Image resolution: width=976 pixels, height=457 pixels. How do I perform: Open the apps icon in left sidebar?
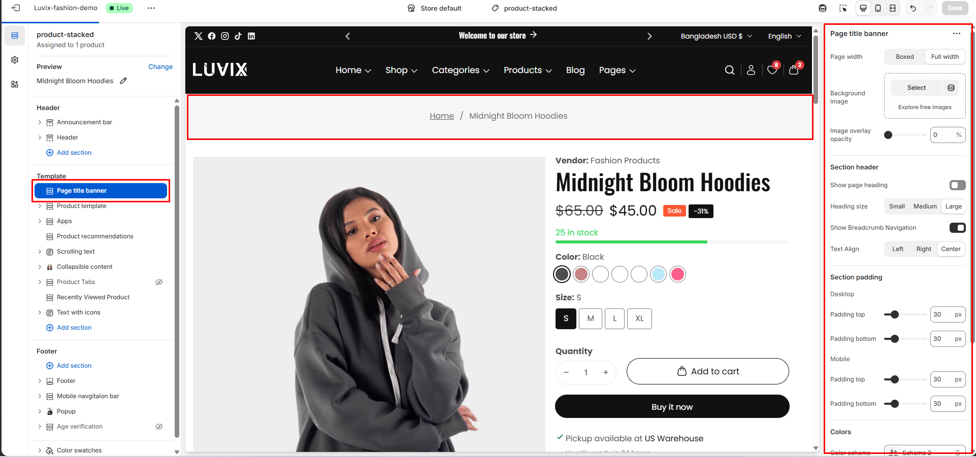(x=15, y=84)
